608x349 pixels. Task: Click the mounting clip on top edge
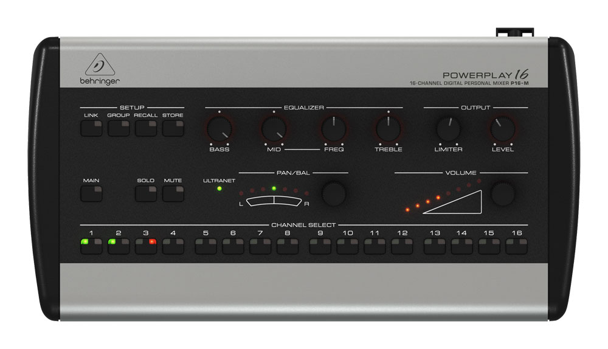click(x=515, y=32)
